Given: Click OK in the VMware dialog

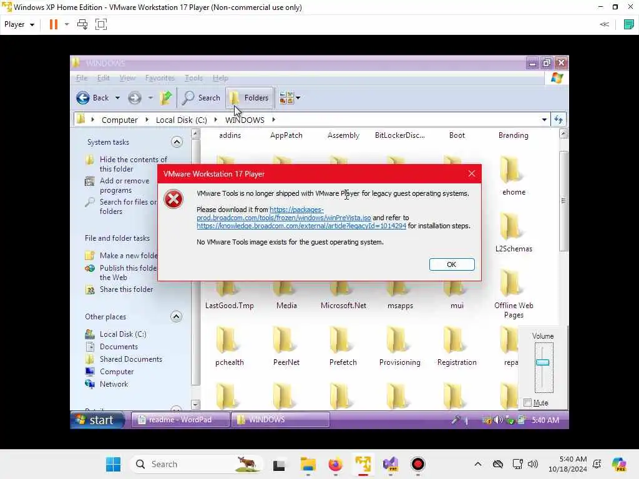Looking at the screenshot, I should [452, 264].
